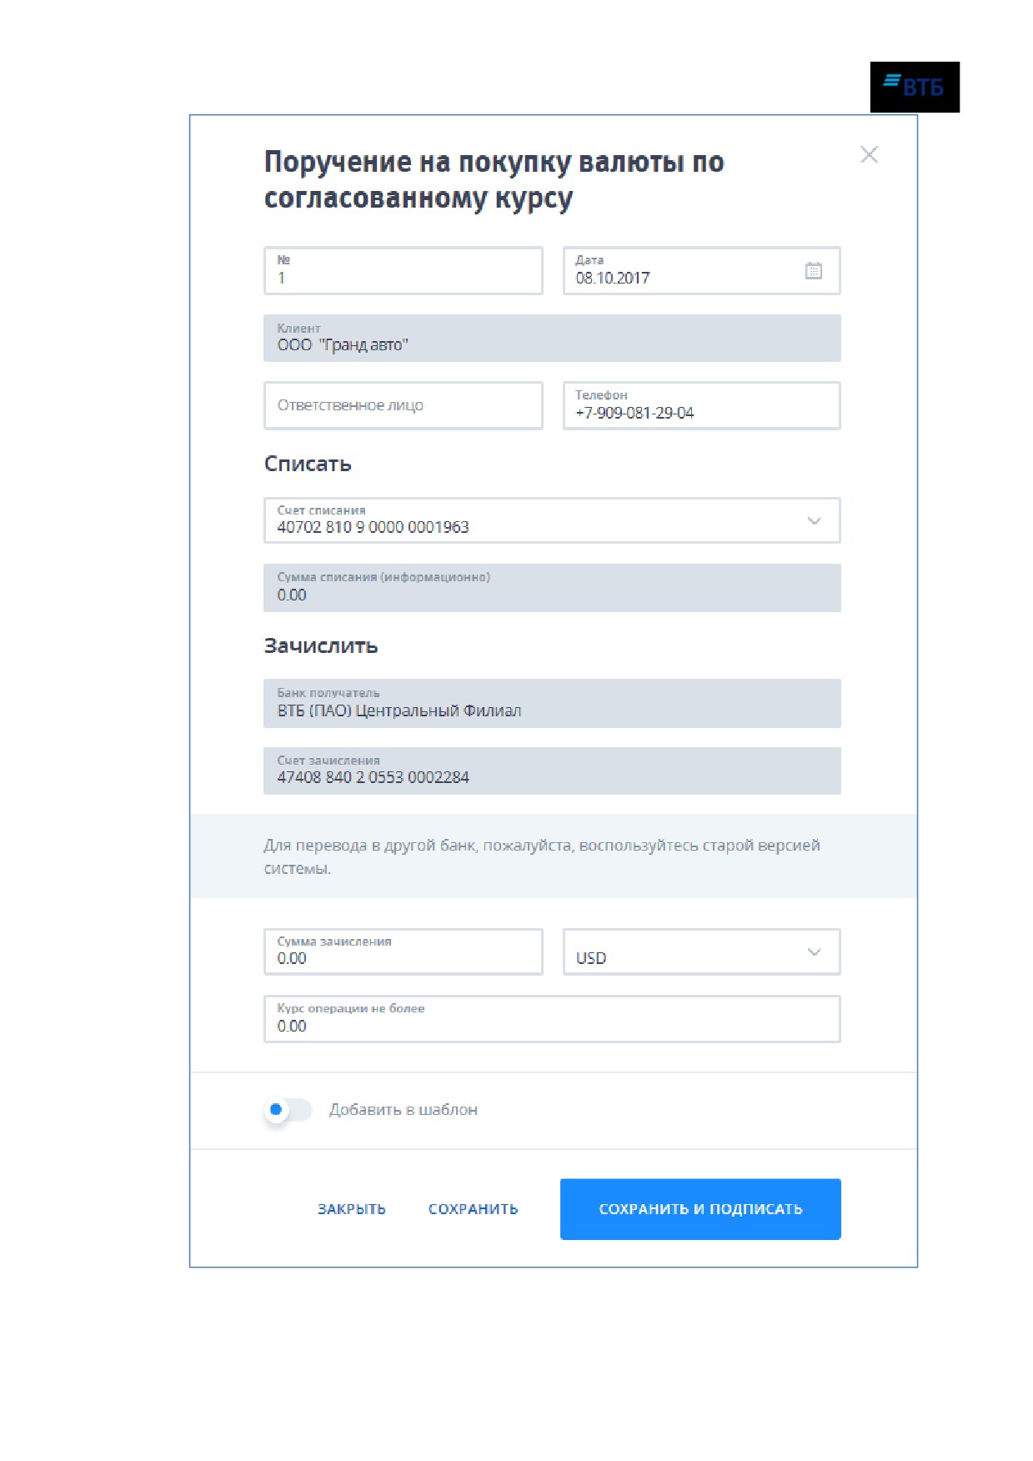Click the Клиент field ООО Гранд авто
Viewport: 1033px width, 1461px height.
tap(552, 338)
